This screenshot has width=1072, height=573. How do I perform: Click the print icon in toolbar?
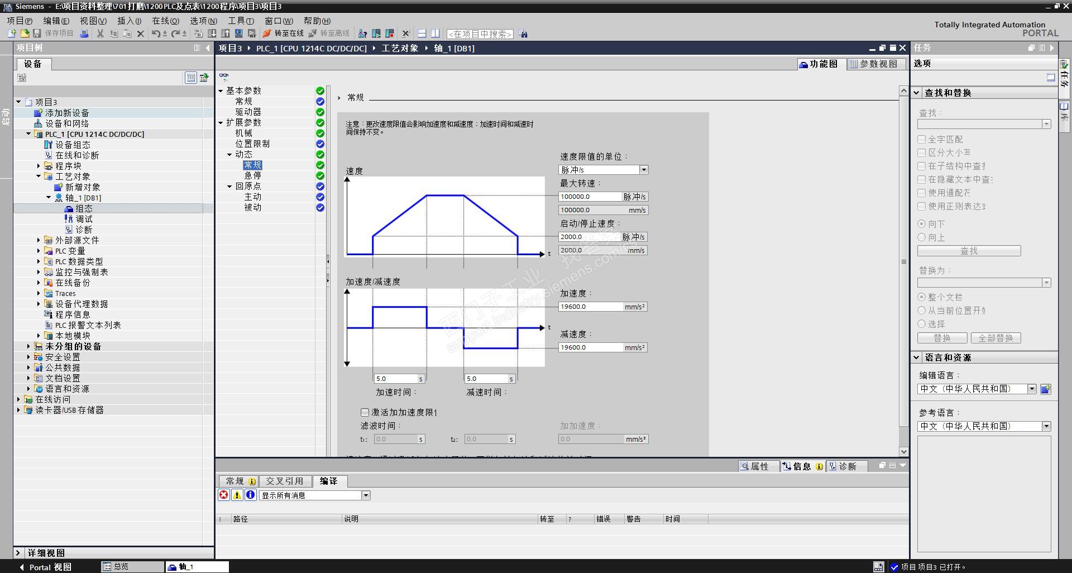click(x=84, y=34)
